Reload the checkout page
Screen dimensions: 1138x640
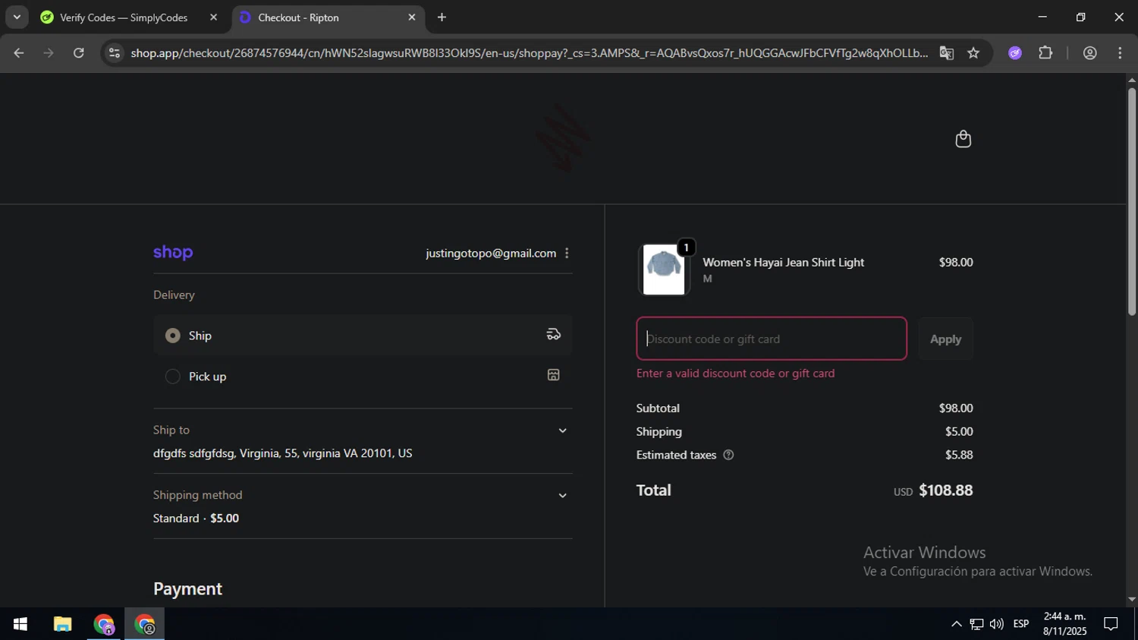(79, 53)
